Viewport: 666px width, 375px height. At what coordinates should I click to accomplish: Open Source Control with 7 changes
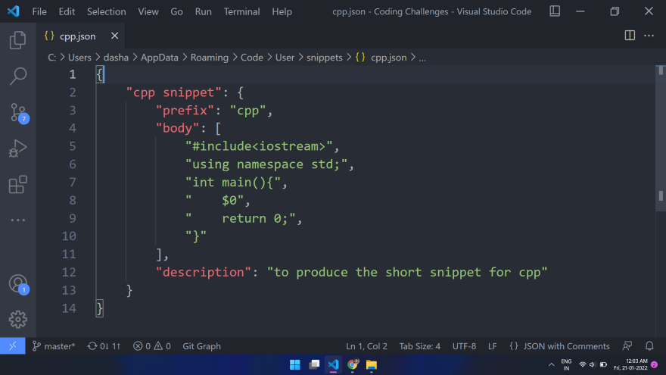coord(18,113)
